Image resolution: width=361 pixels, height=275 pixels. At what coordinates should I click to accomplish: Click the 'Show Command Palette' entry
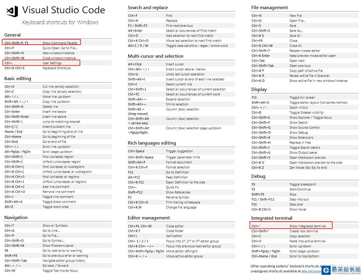(x=60, y=43)
